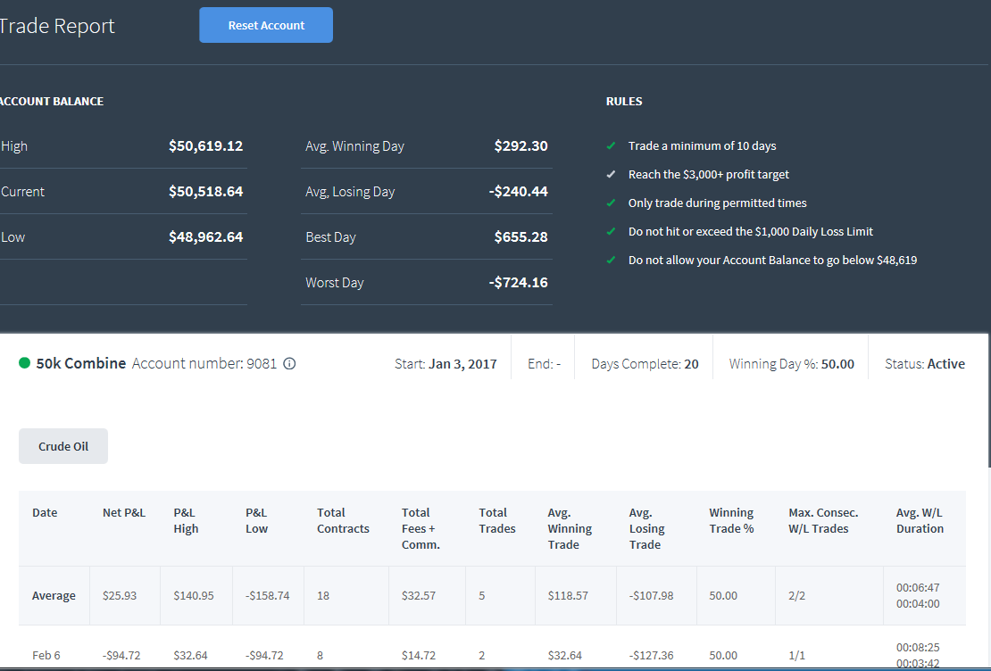Select the Crude Oil product tab
Viewport: 991px width, 671px height.
point(63,446)
